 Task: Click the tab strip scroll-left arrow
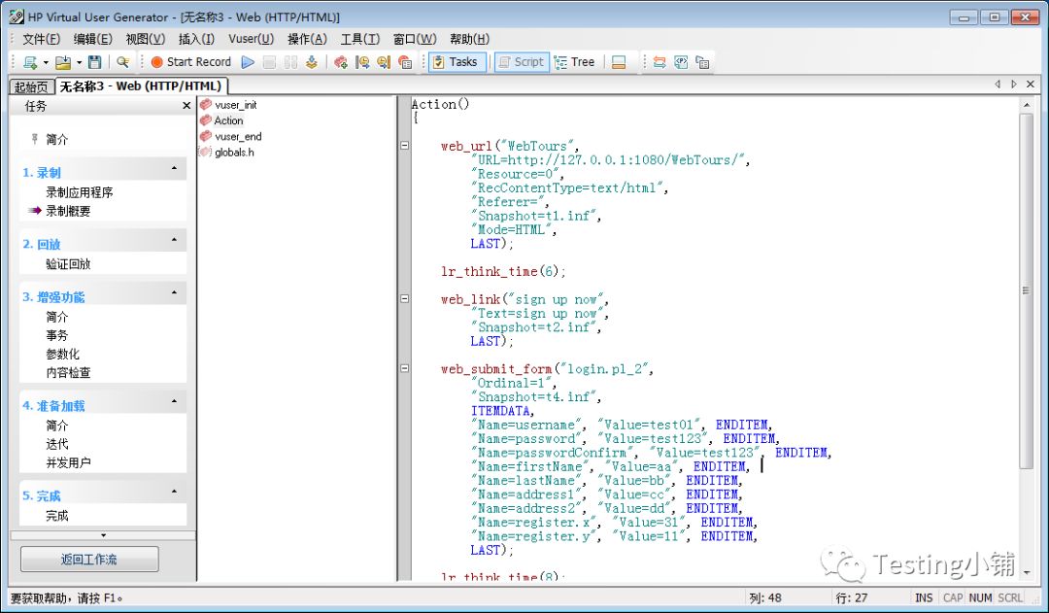tap(998, 85)
